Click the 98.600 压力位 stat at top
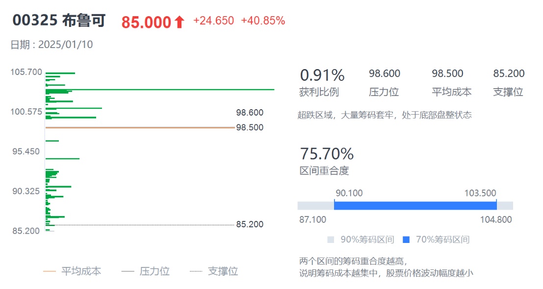 pyautogui.click(x=385, y=73)
